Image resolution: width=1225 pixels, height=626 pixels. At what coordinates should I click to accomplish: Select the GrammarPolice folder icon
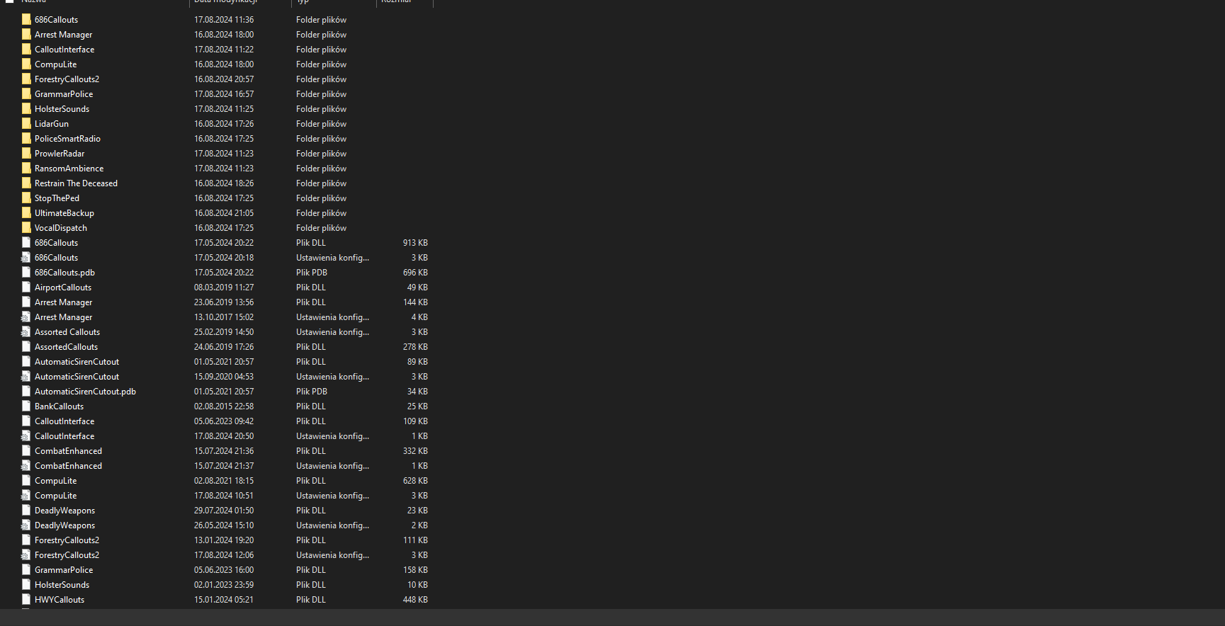pyautogui.click(x=26, y=94)
